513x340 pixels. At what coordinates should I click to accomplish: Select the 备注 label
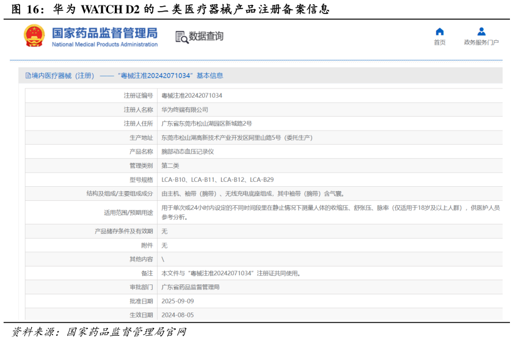pyautogui.click(x=147, y=273)
